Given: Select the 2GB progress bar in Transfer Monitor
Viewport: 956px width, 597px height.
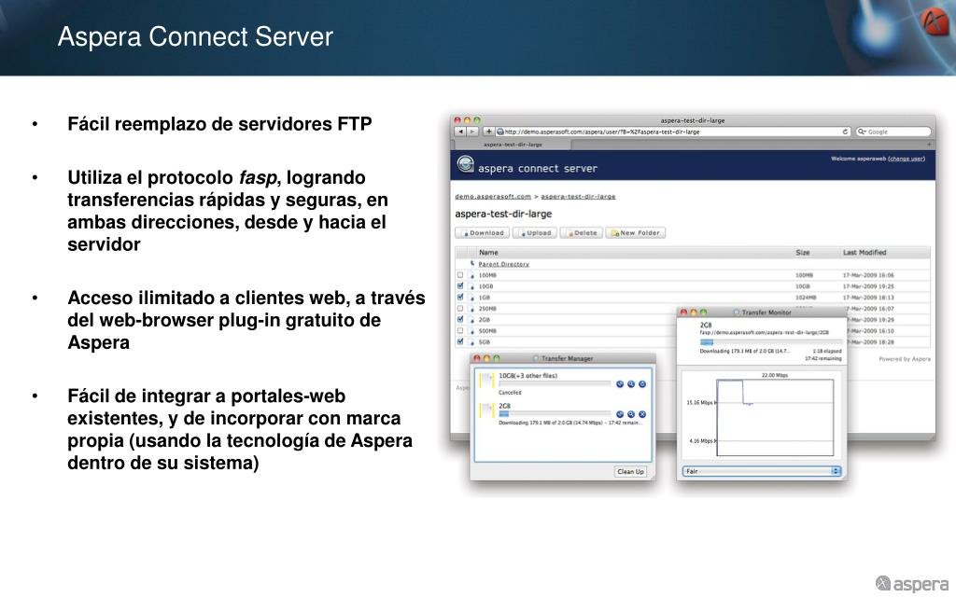Looking at the screenshot, I should [770, 342].
